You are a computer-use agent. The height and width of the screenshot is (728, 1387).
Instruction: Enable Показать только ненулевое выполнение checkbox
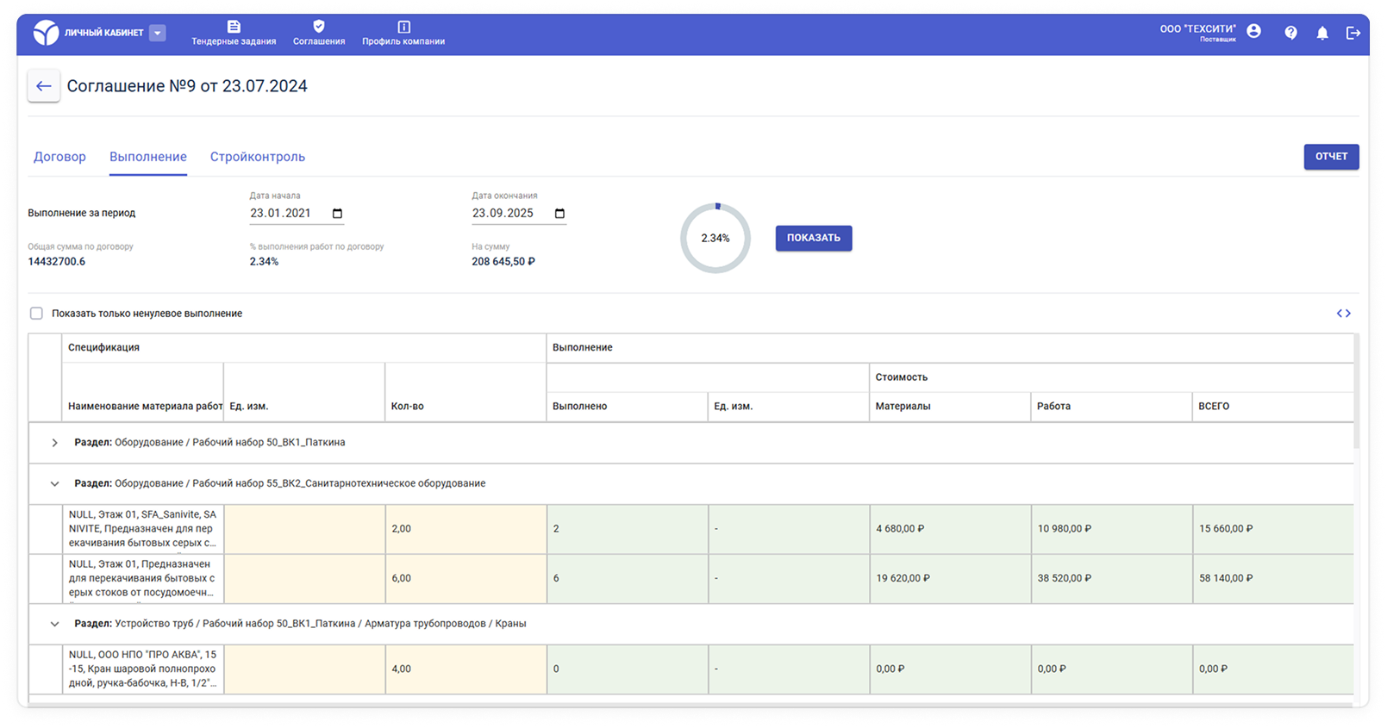click(36, 314)
